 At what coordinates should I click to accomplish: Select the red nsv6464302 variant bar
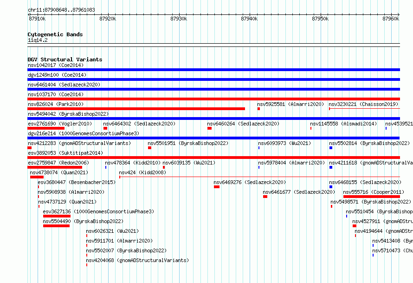coord(105,128)
